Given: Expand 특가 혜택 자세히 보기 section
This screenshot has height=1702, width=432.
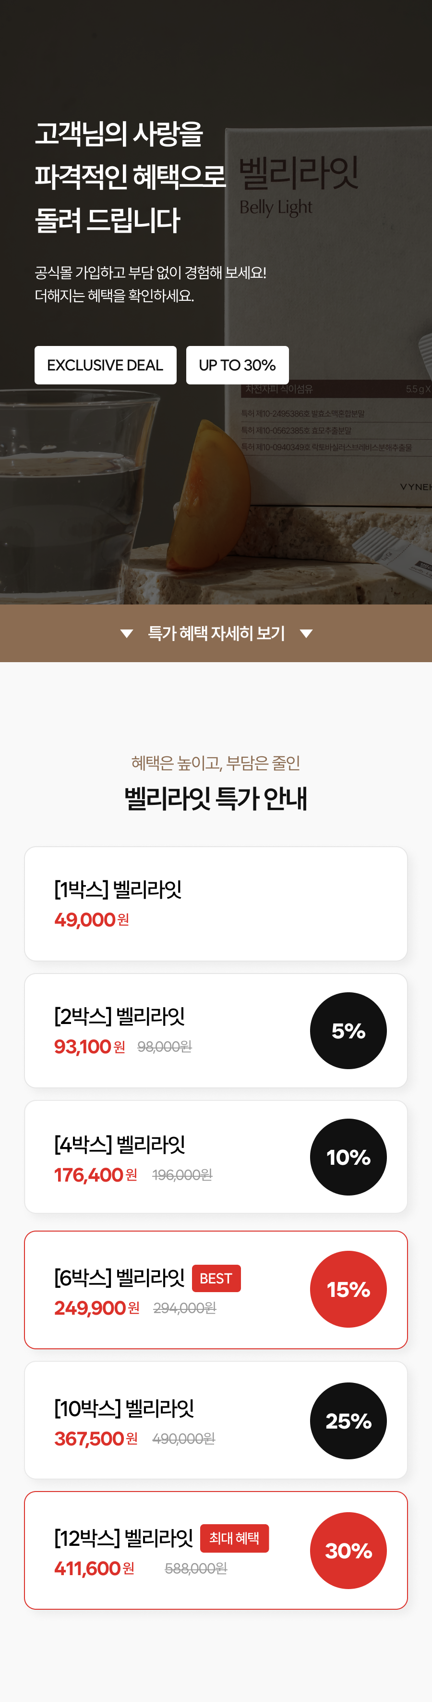Looking at the screenshot, I should click(x=216, y=633).
